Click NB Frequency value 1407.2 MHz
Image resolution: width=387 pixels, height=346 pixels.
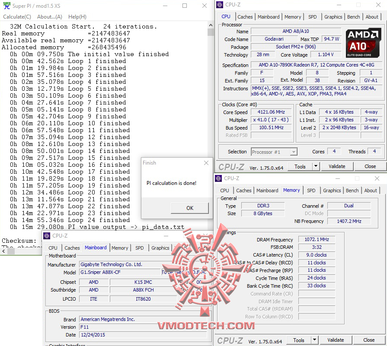coord(349,221)
